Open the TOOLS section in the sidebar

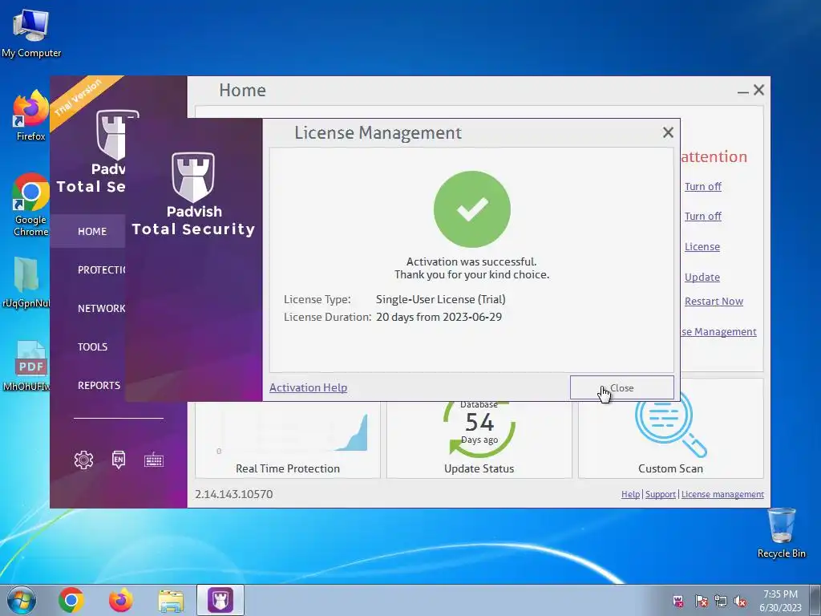[93, 346]
